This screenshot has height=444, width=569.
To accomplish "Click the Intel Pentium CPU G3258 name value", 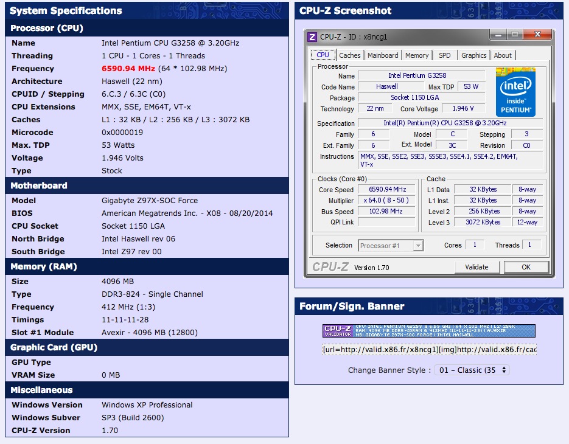I will pyautogui.click(x=170, y=43).
